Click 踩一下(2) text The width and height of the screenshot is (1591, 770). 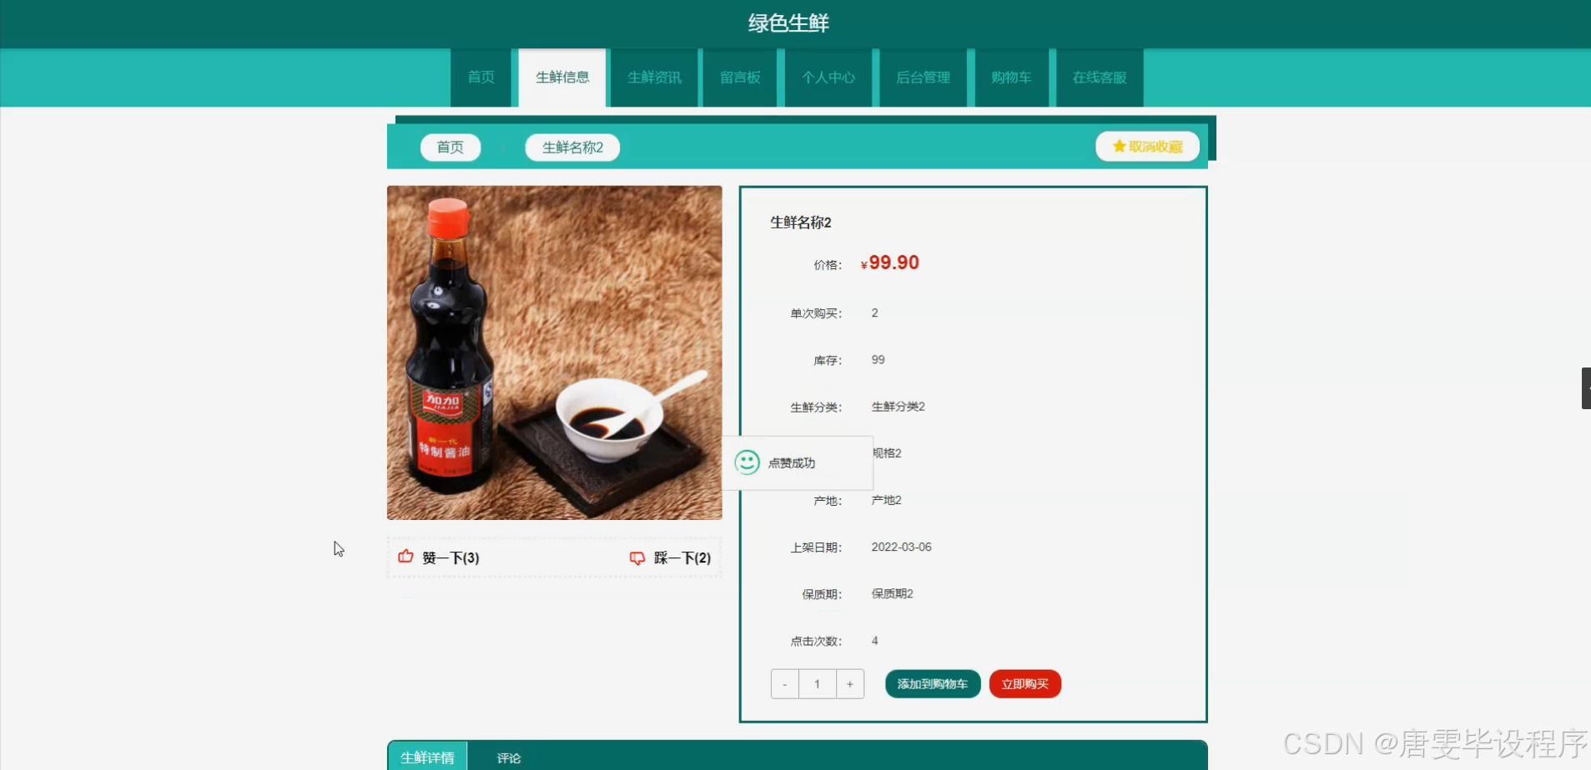(682, 558)
